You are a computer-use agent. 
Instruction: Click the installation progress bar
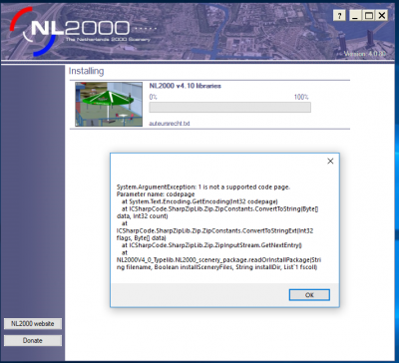[229, 108]
